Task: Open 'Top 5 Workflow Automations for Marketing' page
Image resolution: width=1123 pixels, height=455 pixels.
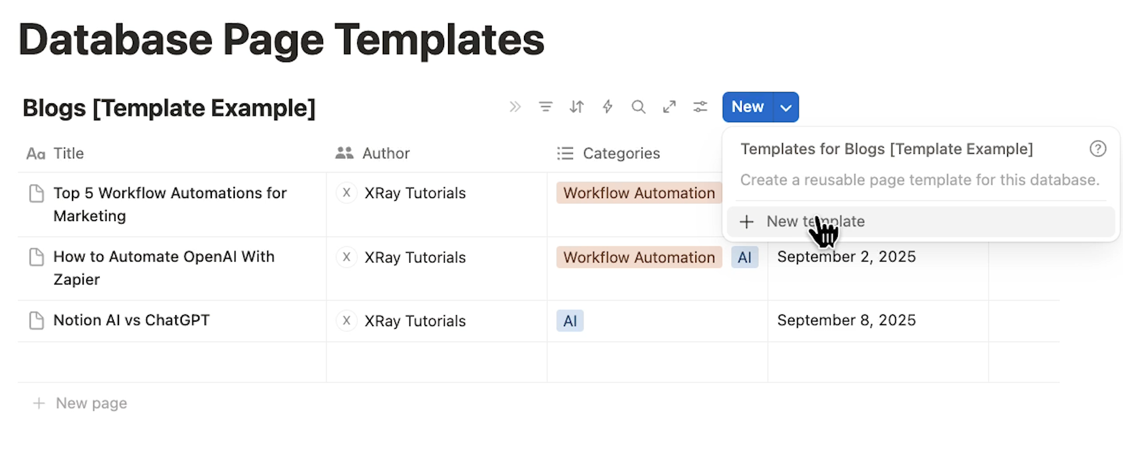Action: pos(170,204)
